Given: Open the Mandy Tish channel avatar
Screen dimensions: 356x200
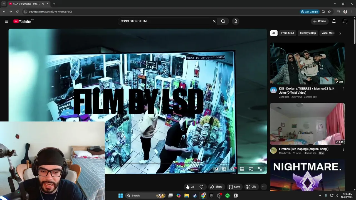Looking at the screenshot, I should click(x=273, y=150).
